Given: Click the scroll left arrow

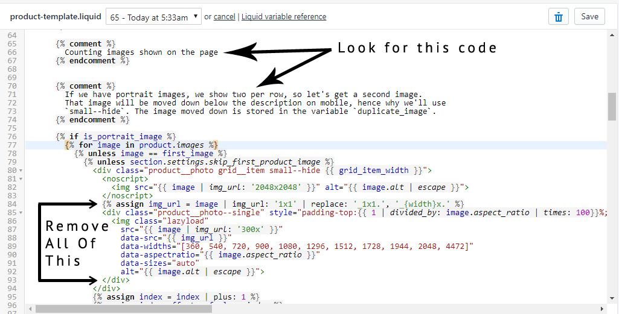Looking at the screenshot, I should point(30,309).
